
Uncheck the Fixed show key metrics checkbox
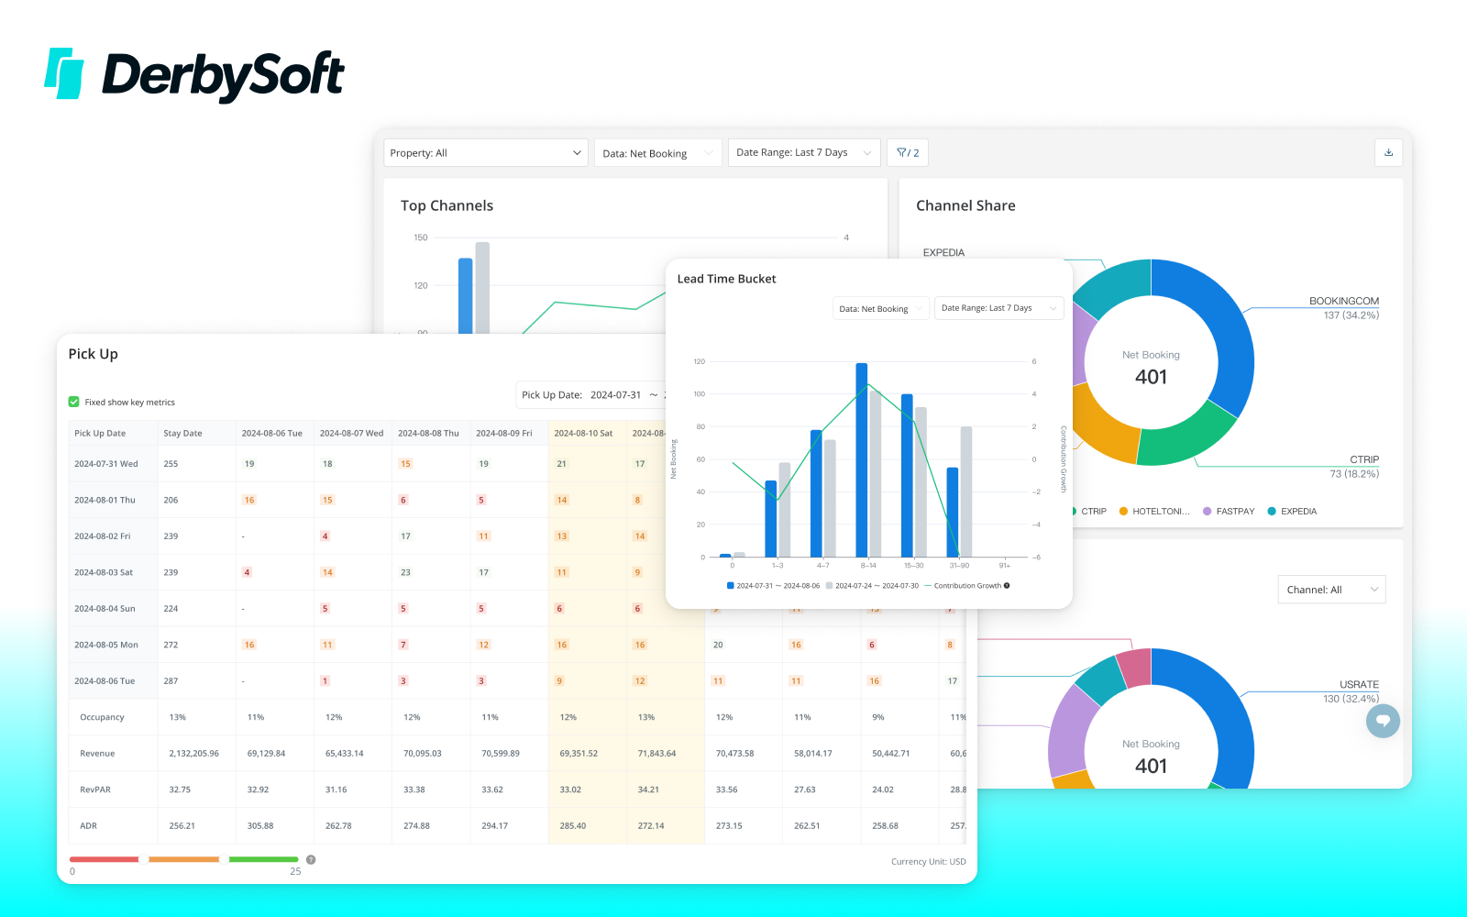[74, 402]
